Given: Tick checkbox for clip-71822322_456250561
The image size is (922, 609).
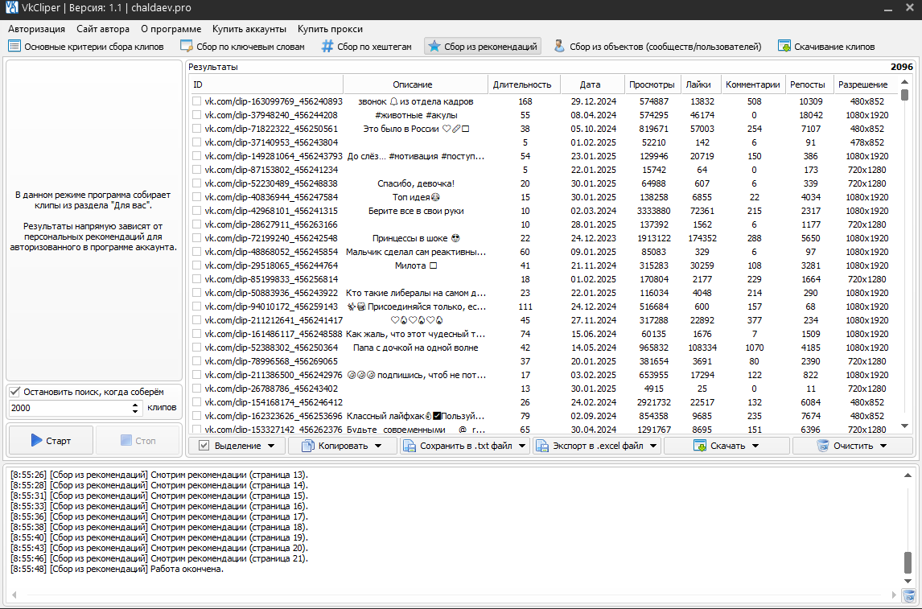Looking at the screenshot, I should 197,129.
